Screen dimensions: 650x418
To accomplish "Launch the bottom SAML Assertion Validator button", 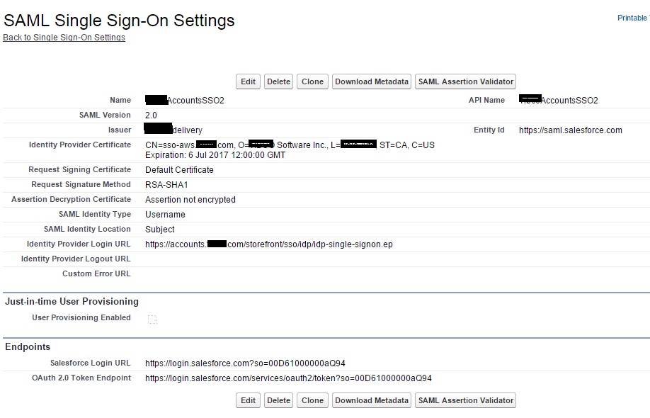I will tap(465, 400).
